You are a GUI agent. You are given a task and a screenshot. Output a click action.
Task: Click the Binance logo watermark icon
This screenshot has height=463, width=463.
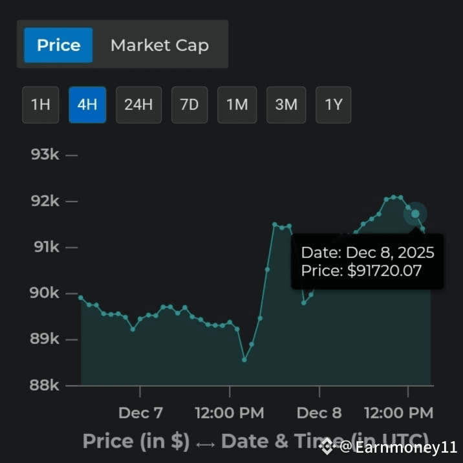tap(327, 446)
